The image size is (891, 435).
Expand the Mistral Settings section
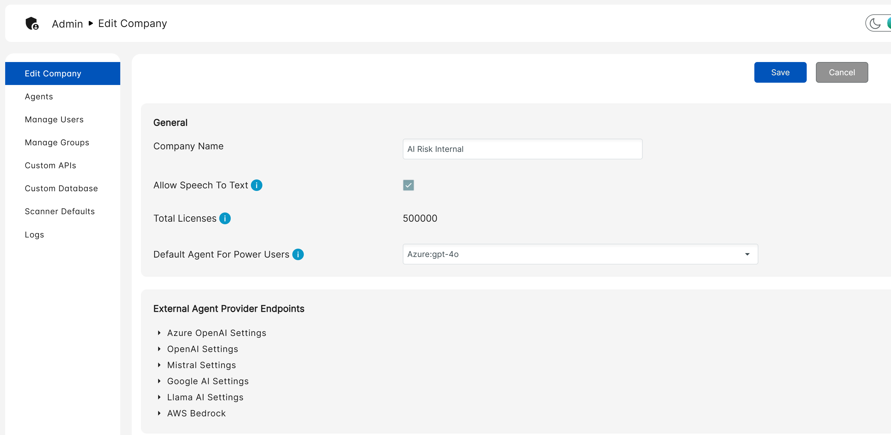201,365
